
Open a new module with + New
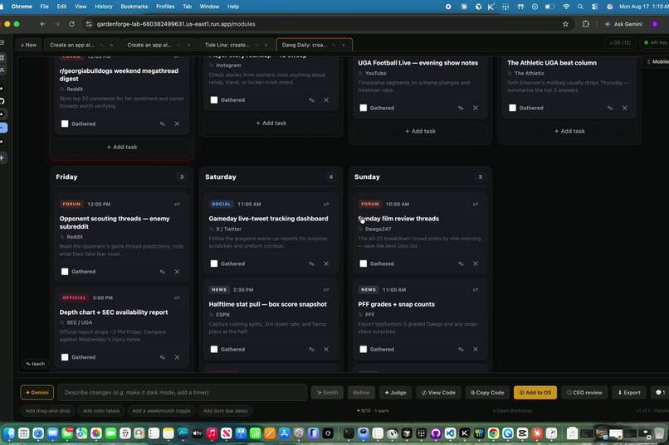[x=28, y=45]
